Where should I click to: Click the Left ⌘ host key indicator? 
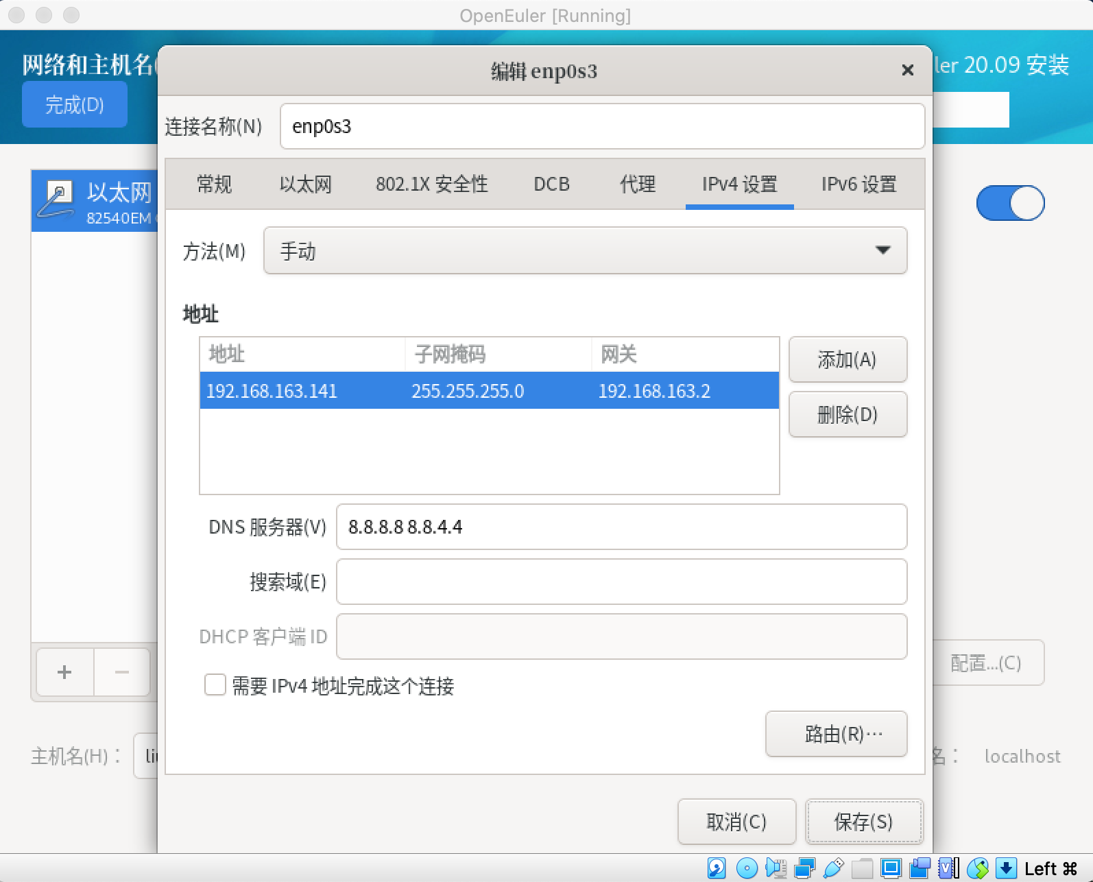(x=1050, y=869)
